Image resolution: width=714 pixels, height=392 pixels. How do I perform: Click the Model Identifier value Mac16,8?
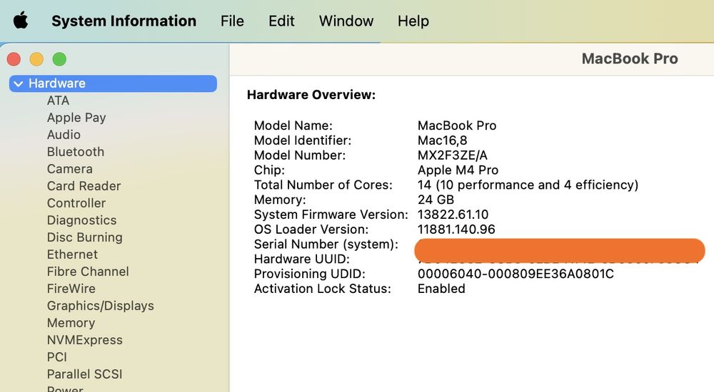point(442,140)
